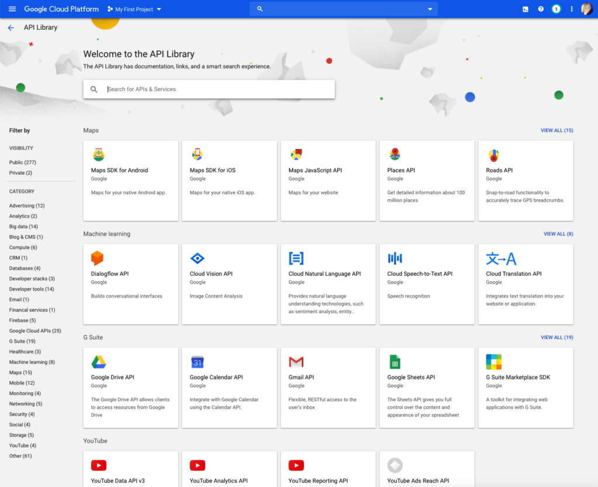Click the Maps SDK for Android title
The width and height of the screenshot is (598, 487).
click(x=119, y=170)
